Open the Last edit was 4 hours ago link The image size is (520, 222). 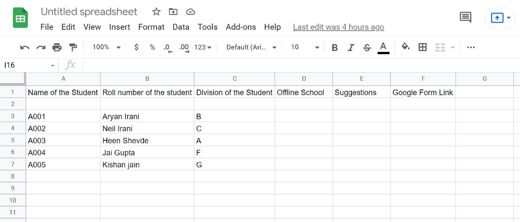point(338,27)
